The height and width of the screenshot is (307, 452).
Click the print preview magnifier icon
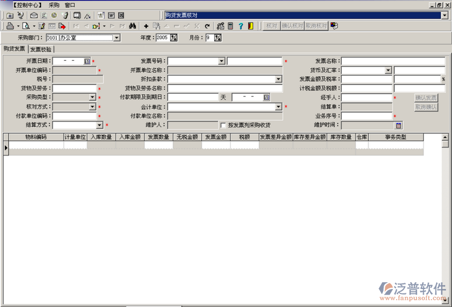coord(26,26)
